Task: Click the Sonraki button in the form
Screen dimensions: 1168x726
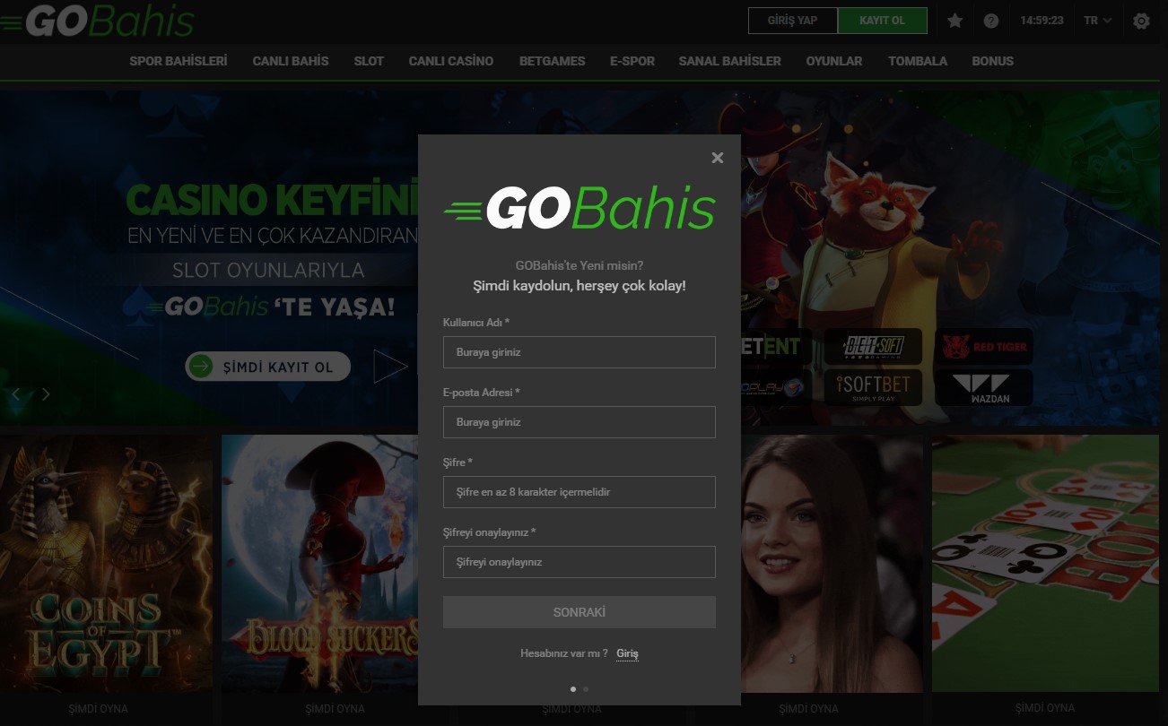Action: click(x=580, y=612)
